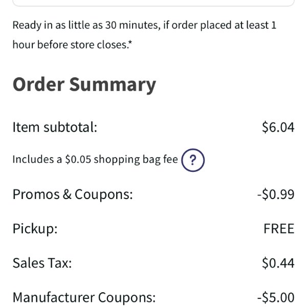Viewport: 307px width, 307px height.
Task: Select the -$0.99 promo discount amount
Action: pyautogui.click(x=276, y=194)
